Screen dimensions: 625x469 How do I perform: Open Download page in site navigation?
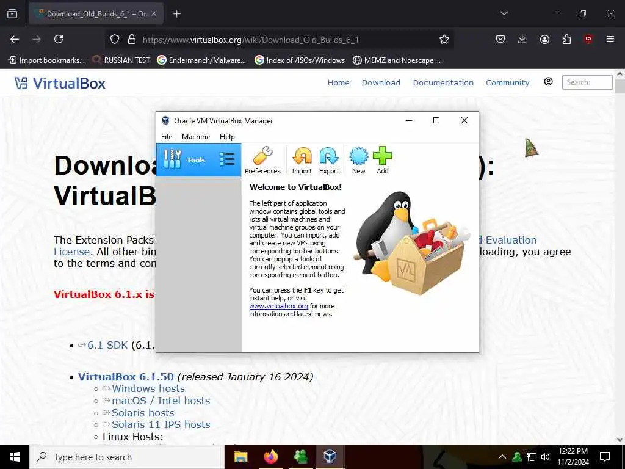pos(381,82)
